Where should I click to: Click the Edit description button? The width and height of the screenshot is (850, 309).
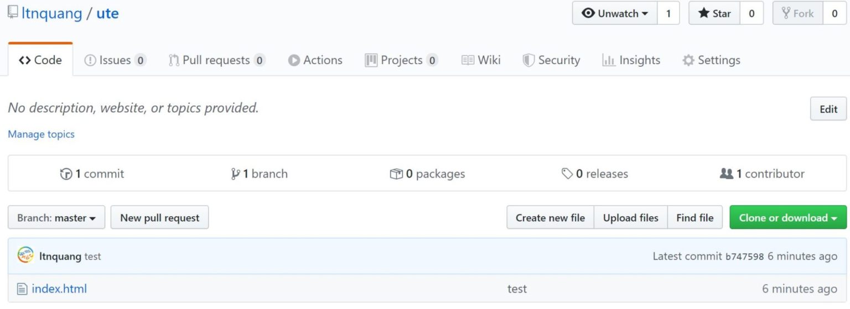click(x=828, y=109)
